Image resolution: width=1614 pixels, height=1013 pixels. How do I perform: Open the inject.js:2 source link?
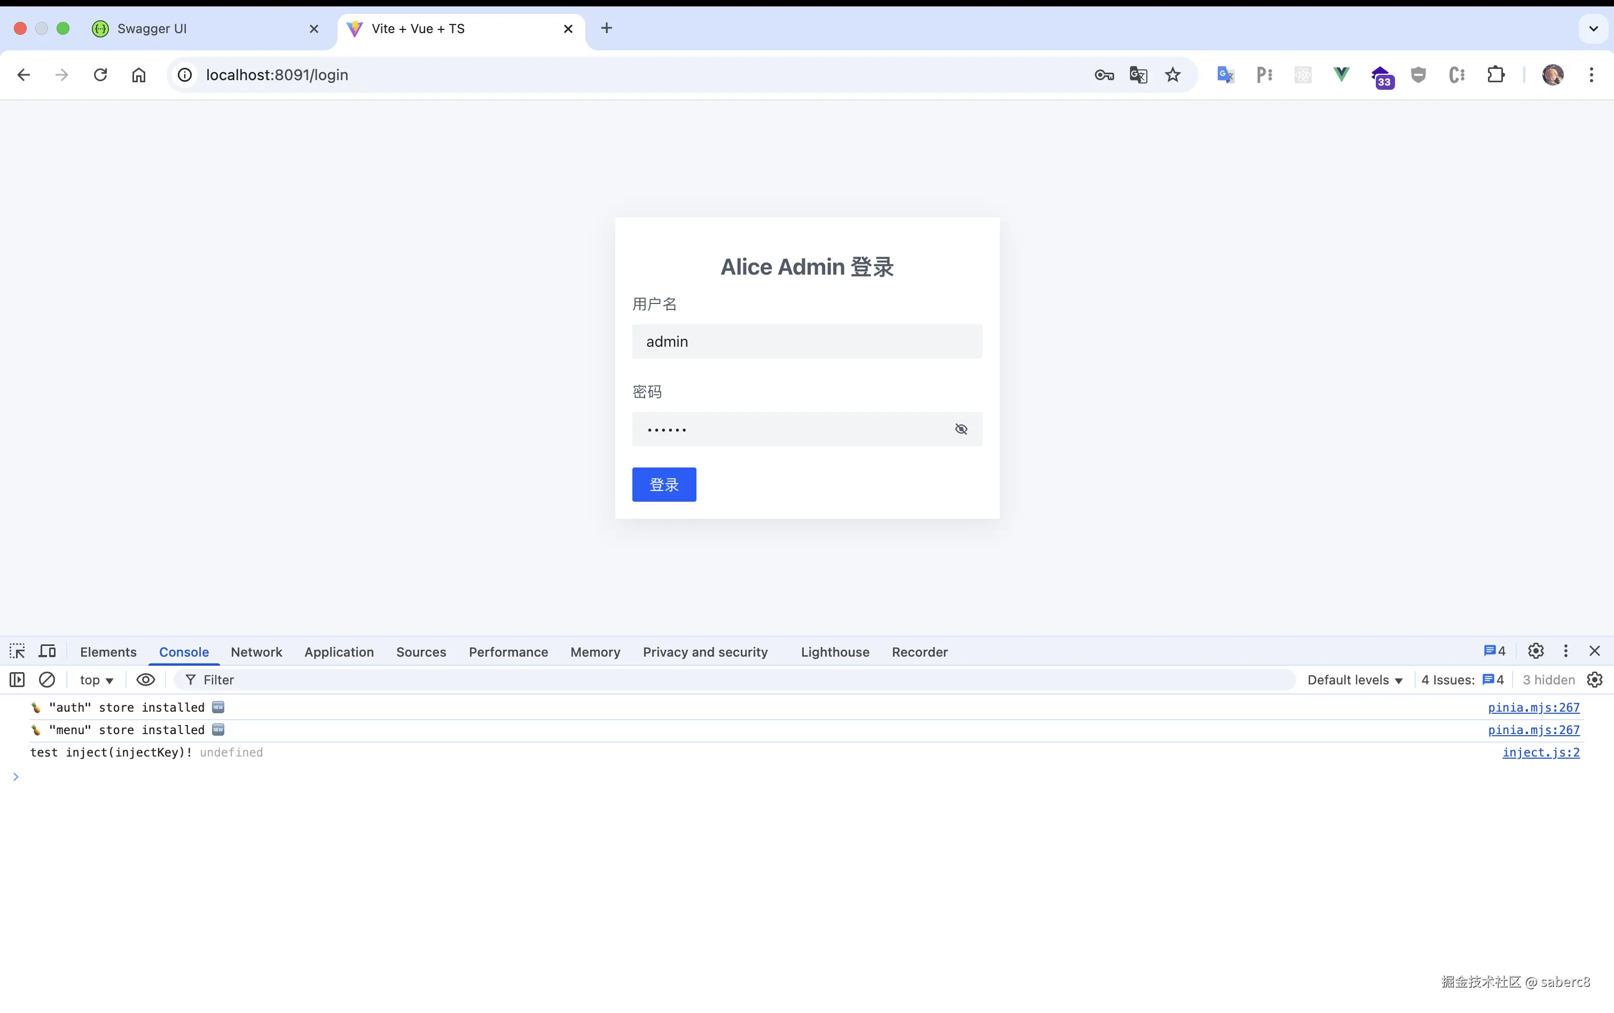click(1540, 752)
